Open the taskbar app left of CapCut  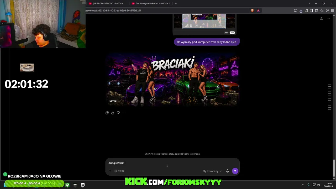pos(75,185)
